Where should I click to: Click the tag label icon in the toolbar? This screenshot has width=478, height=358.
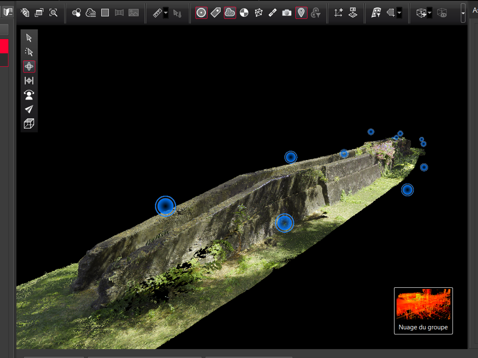[216, 13]
